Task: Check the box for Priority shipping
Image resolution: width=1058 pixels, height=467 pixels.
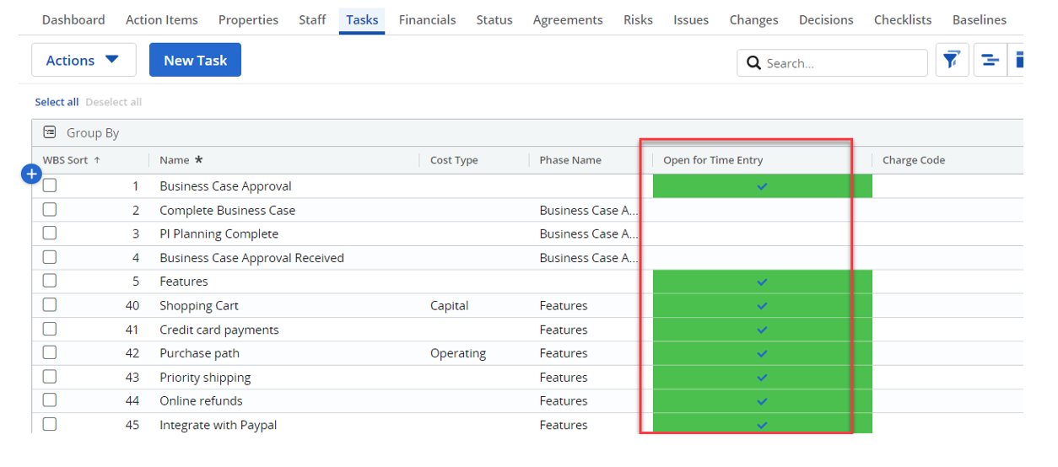Action: pyautogui.click(x=50, y=376)
